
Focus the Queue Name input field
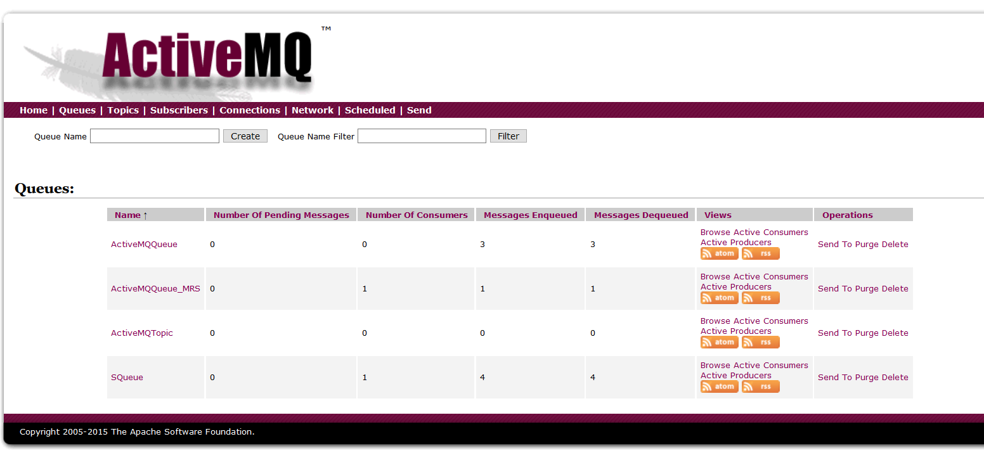(155, 136)
